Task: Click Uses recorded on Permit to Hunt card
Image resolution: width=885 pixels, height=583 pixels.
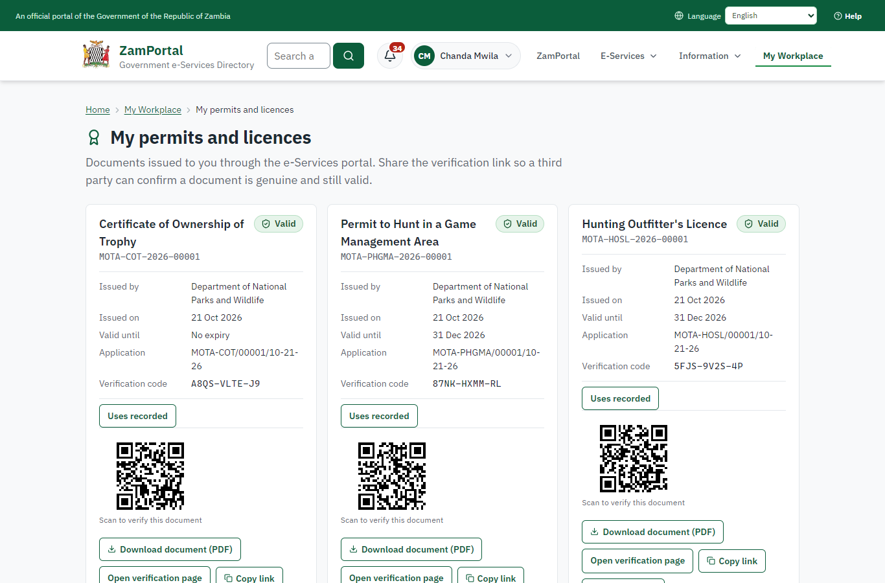Action: (379, 416)
